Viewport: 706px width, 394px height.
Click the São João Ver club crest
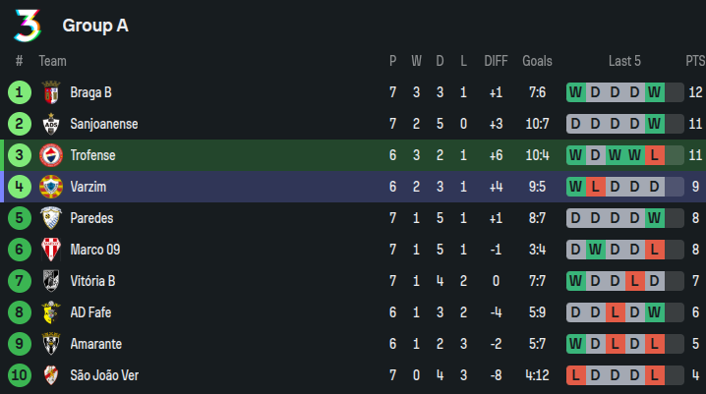tap(51, 375)
